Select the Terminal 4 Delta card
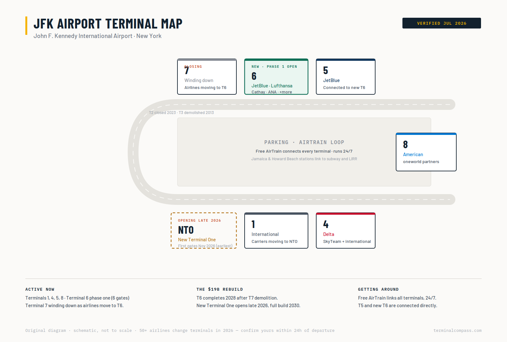507x342 pixels. 346,231
